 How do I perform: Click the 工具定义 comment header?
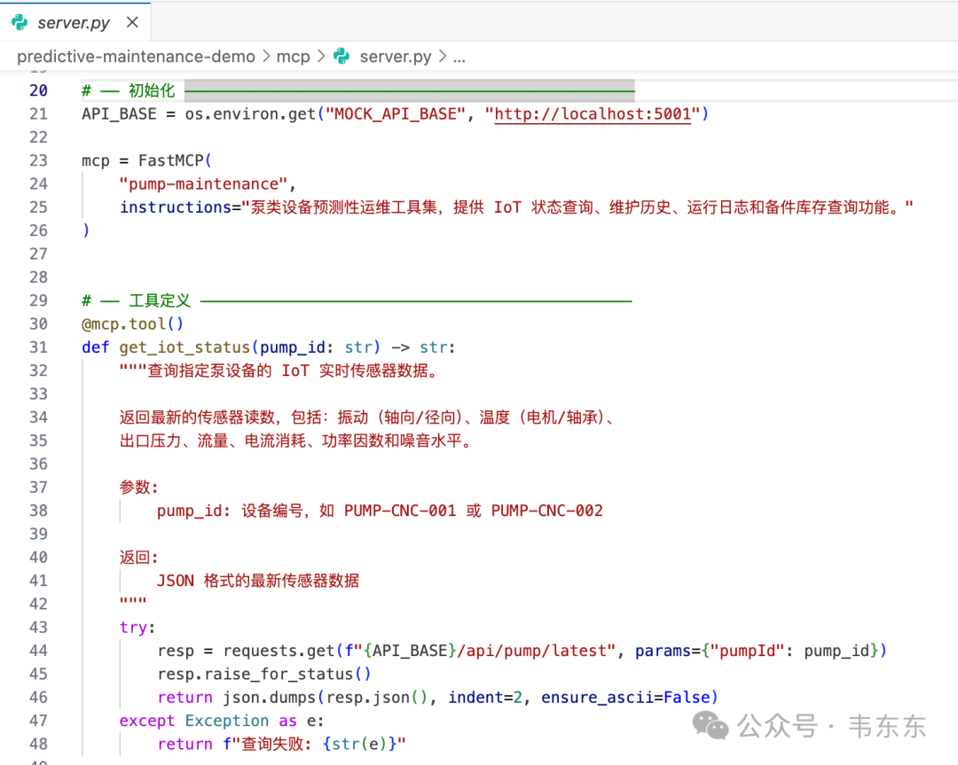(160, 301)
